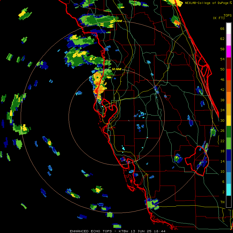Click the magenta legend swatch

tap(229, 52)
